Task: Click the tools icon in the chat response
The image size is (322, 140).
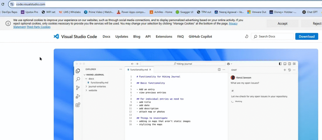Action: pos(233,91)
